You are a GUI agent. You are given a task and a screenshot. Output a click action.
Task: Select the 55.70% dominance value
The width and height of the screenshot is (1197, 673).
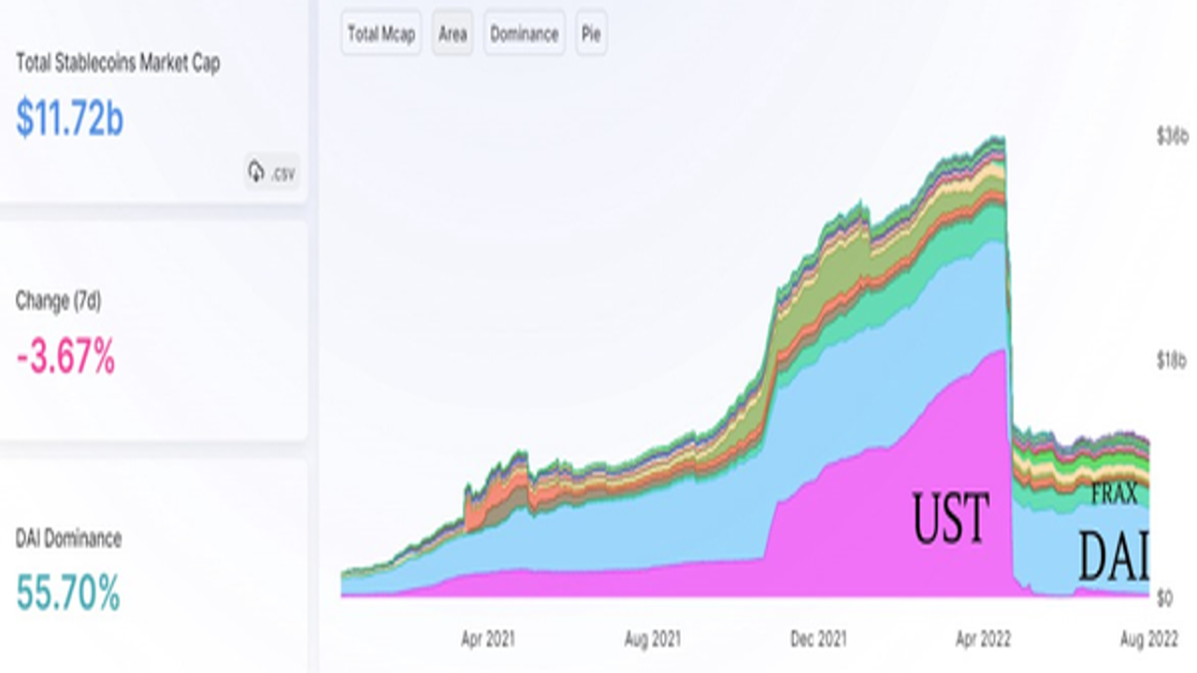68,594
